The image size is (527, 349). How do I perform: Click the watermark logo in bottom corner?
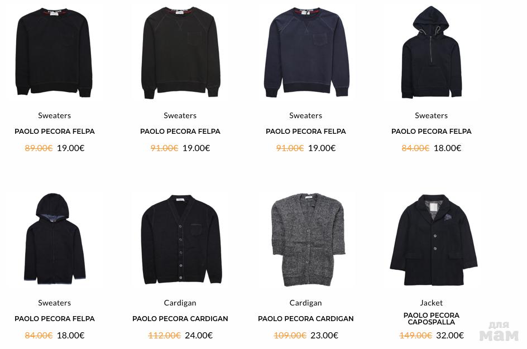pyautogui.click(x=499, y=332)
